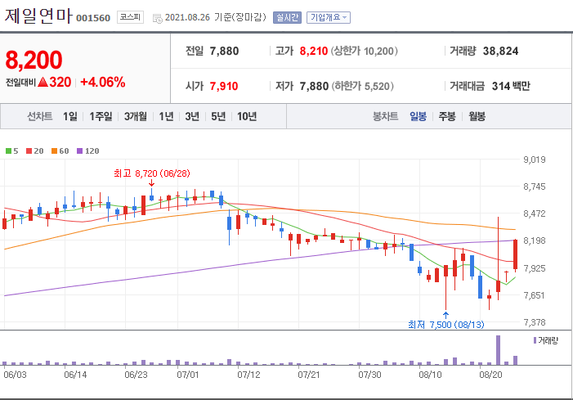The image size is (573, 400).
Task: Click the 코스피 market badge
Action: [130, 17]
